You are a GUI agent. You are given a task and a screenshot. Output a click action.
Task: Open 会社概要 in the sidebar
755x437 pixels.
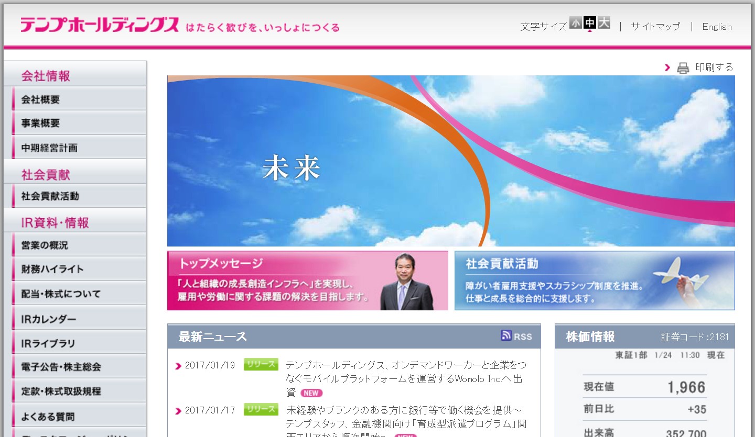pos(79,99)
